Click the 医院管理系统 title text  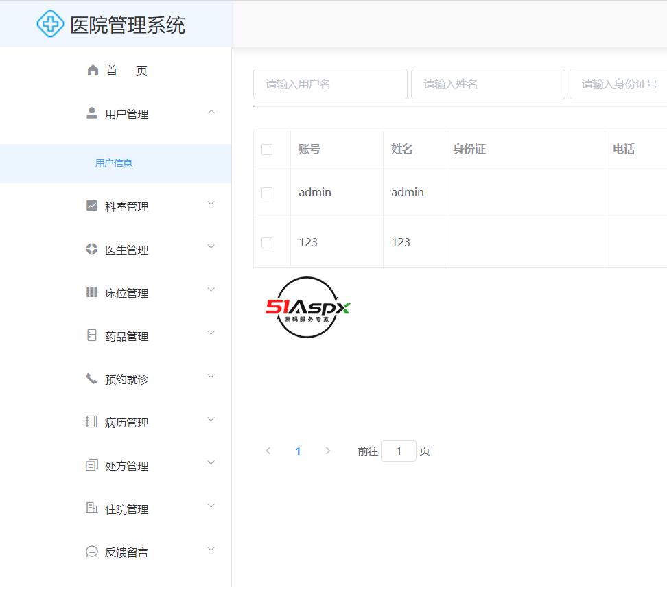pos(127,25)
